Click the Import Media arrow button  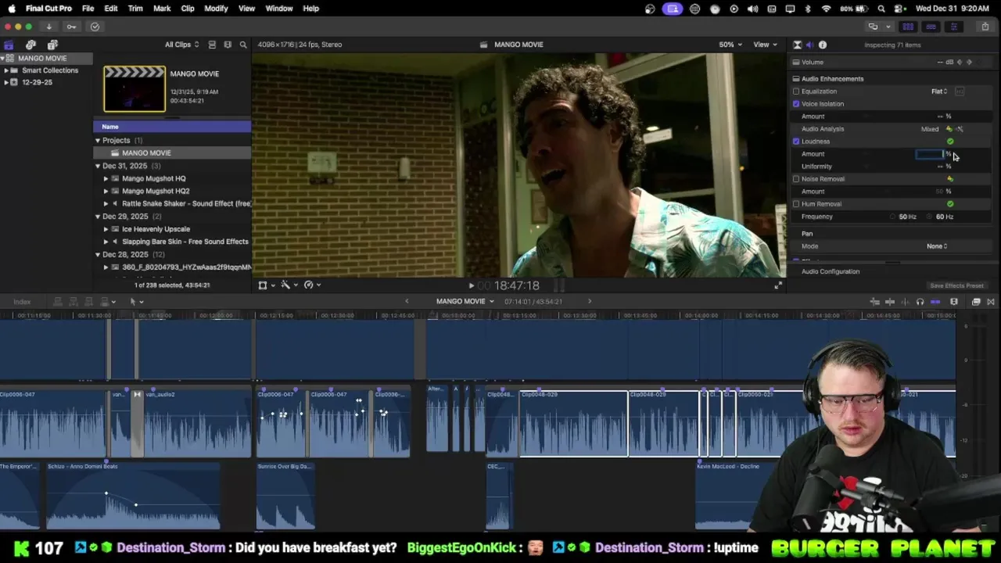[48, 27]
